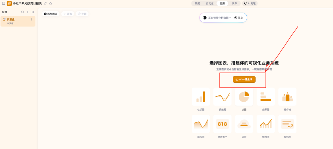Click the orange app logo icon

point(9,3)
